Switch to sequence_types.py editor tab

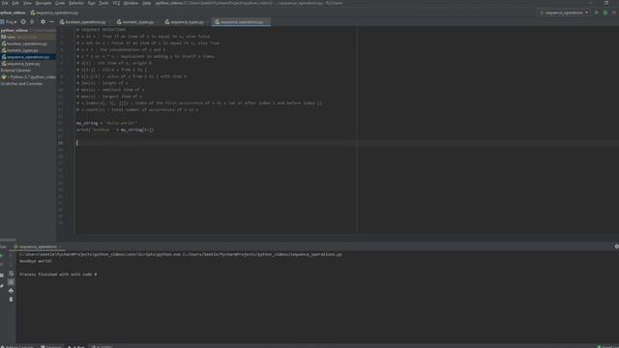[186, 22]
